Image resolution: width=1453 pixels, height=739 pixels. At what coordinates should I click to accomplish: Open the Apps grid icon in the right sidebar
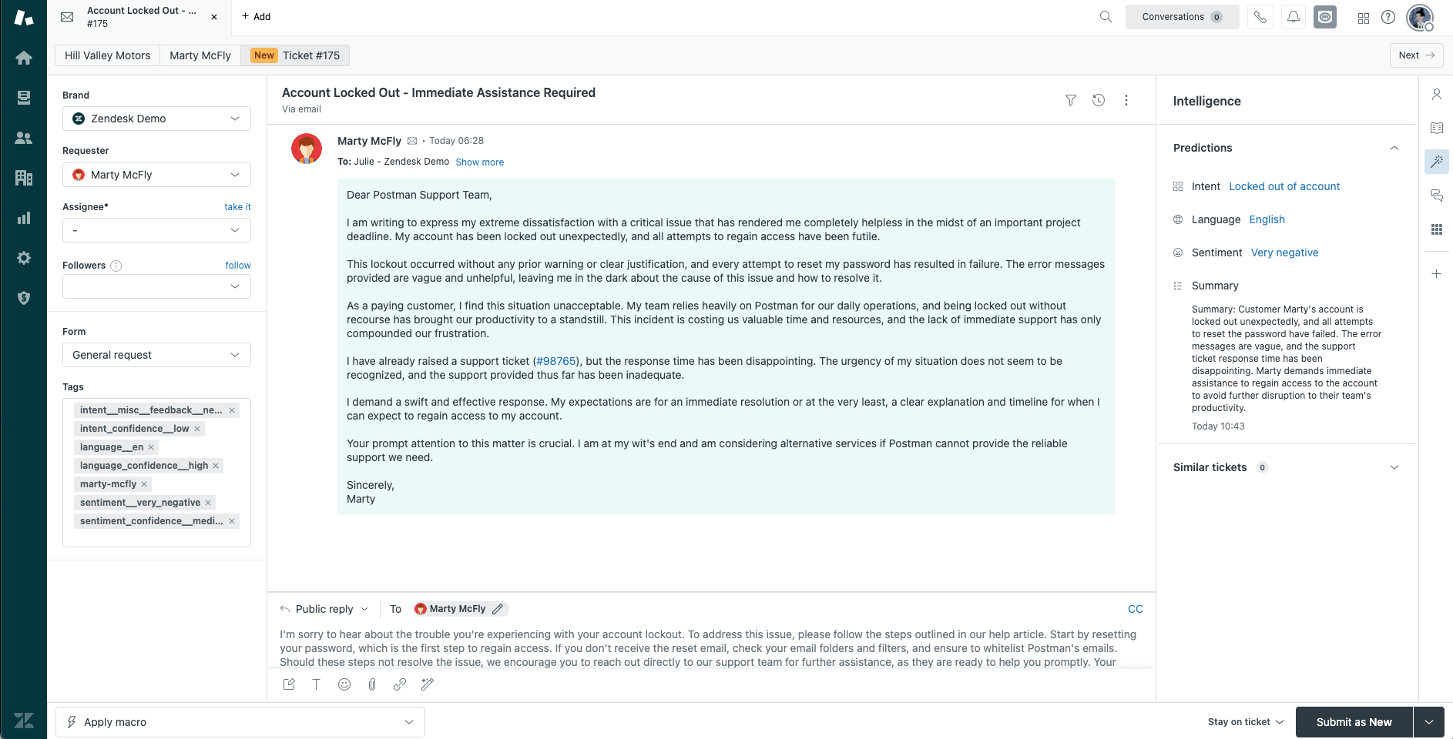coord(1437,229)
